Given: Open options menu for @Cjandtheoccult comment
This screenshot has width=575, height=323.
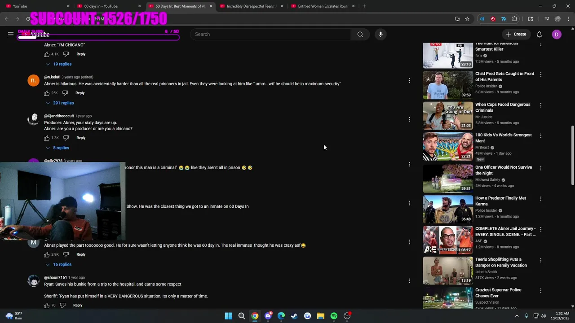Looking at the screenshot, I should 409,119.
